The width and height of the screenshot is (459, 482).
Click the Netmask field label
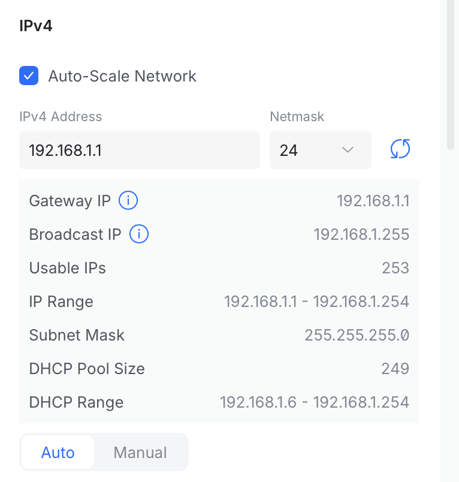tap(297, 116)
